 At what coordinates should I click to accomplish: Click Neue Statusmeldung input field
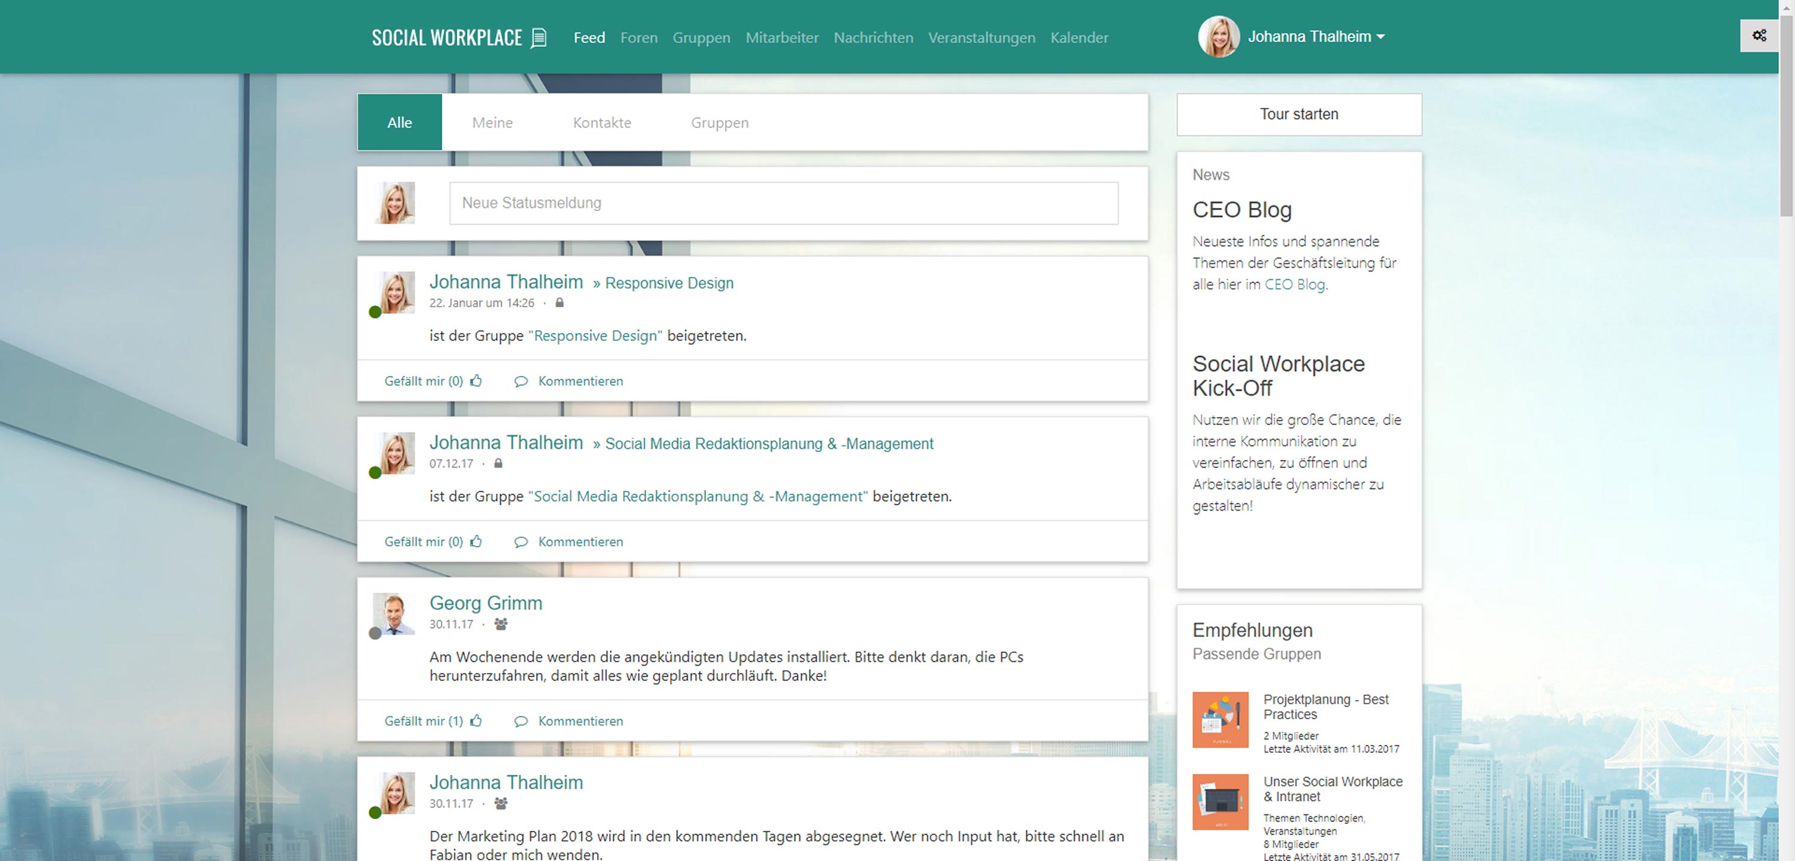click(783, 202)
